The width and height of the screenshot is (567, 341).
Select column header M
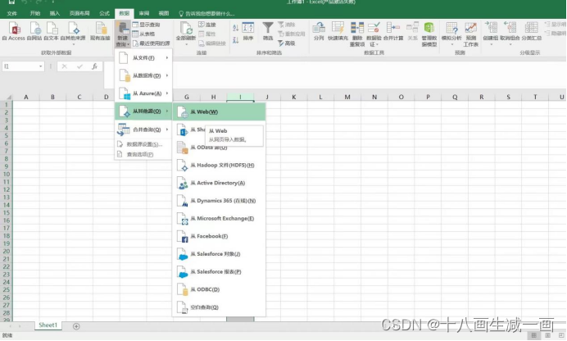(x=347, y=97)
